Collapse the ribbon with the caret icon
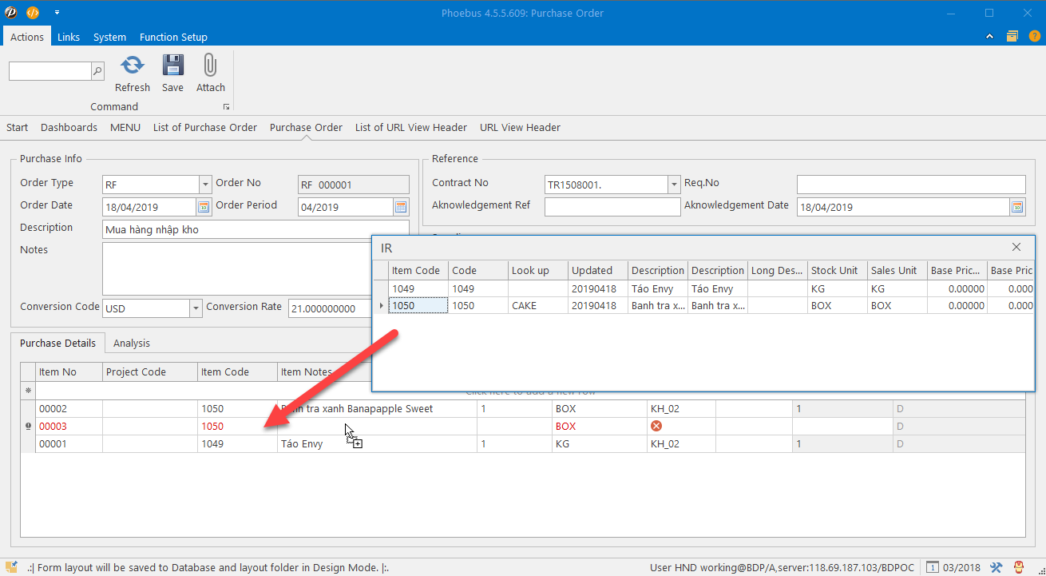This screenshot has height=576, width=1046. (x=990, y=37)
